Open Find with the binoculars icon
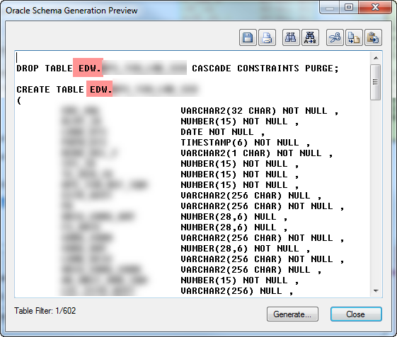This screenshot has width=397, height=337. 291,37
